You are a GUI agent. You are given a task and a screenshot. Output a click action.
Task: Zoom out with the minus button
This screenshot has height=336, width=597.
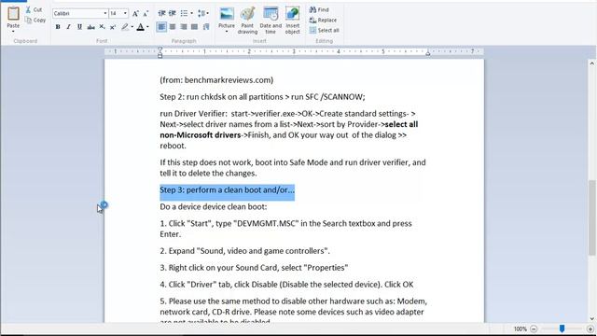click(x=534, y=329)
